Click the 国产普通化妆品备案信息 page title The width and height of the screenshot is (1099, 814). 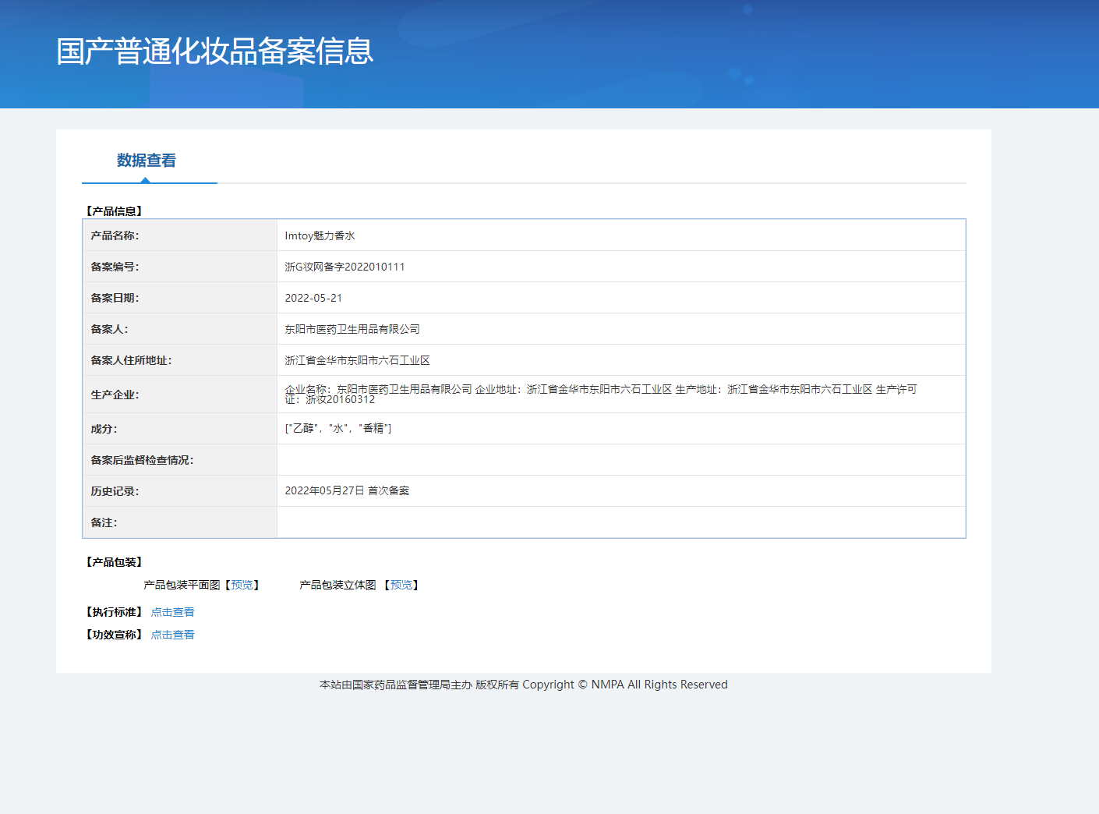(215, 51)
